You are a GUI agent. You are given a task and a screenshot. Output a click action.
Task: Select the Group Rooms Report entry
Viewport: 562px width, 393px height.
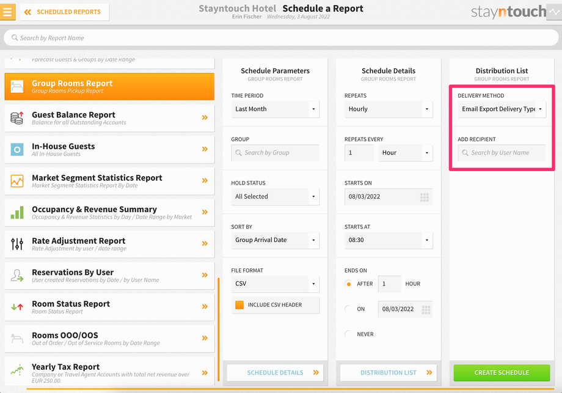click(109, 86)
